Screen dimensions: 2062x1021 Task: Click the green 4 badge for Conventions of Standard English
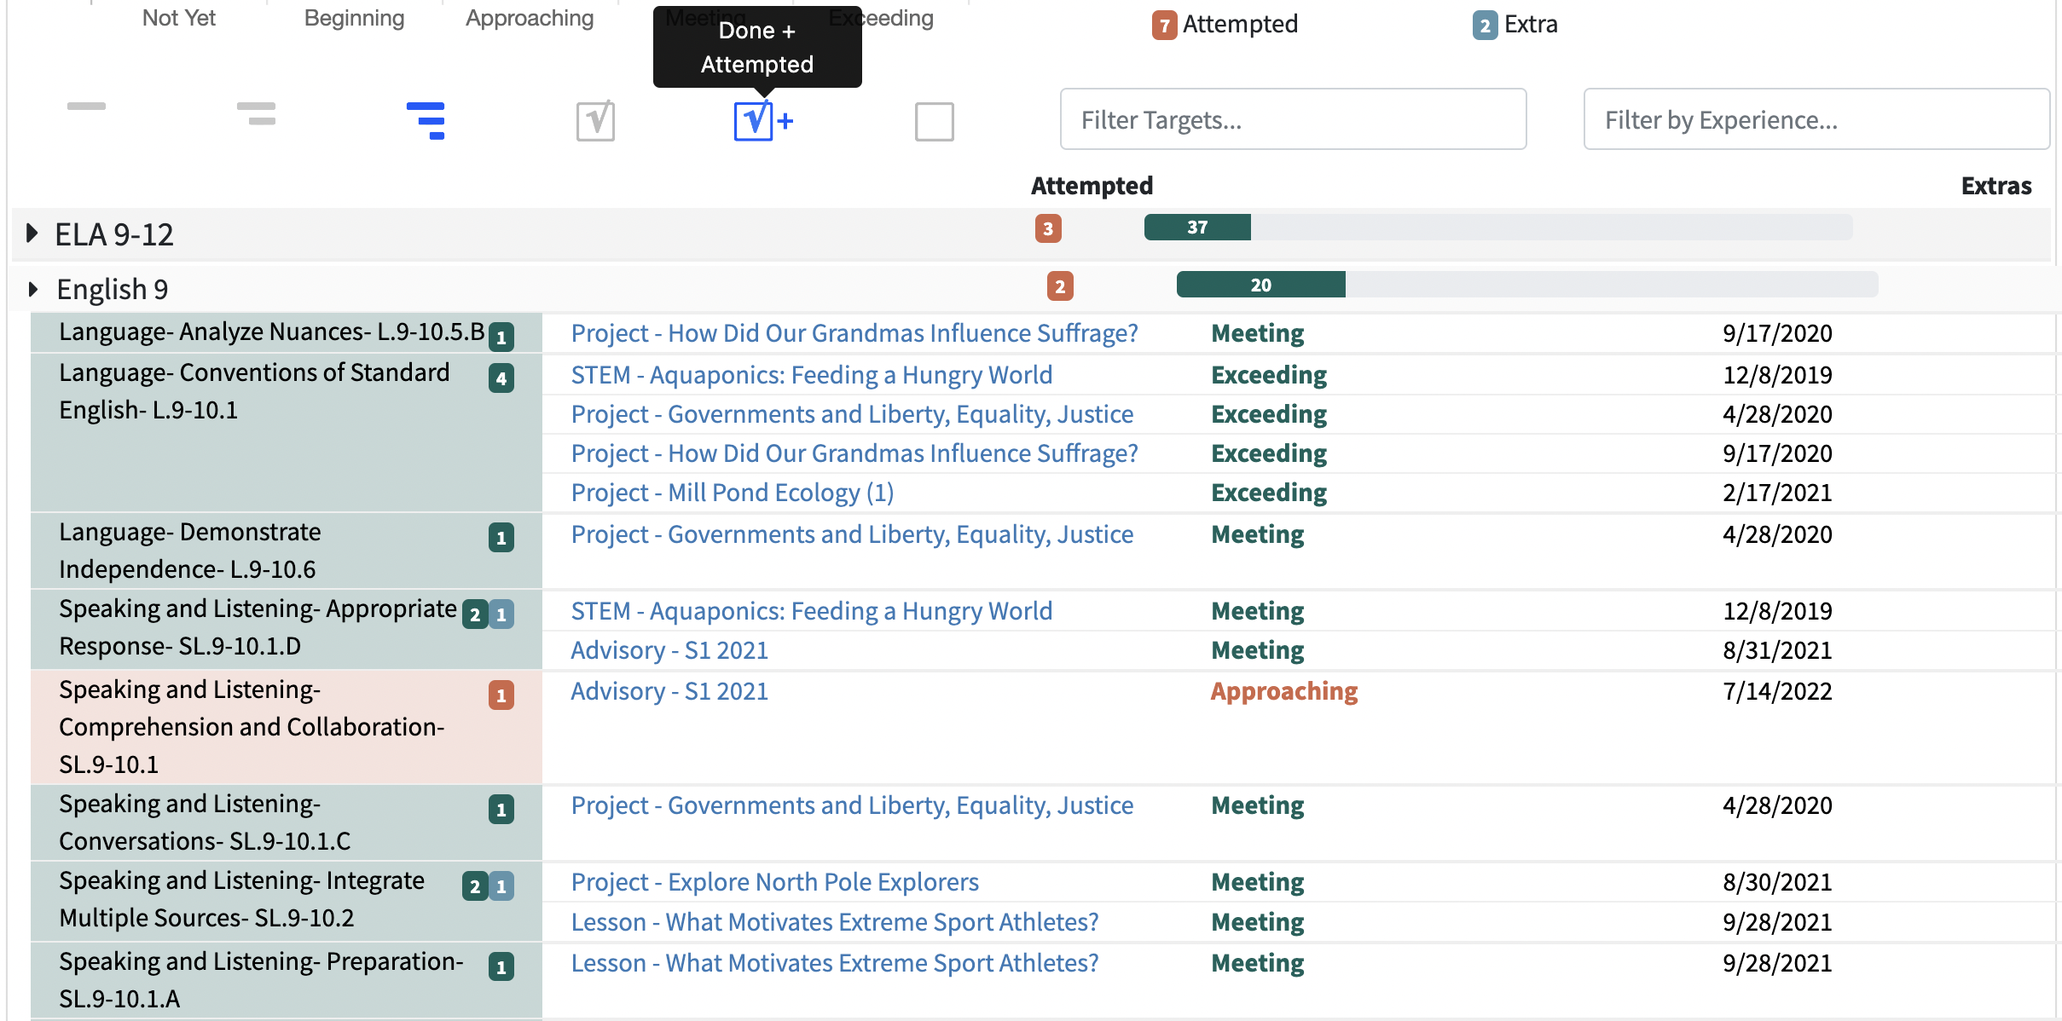[x=501, y=378]
